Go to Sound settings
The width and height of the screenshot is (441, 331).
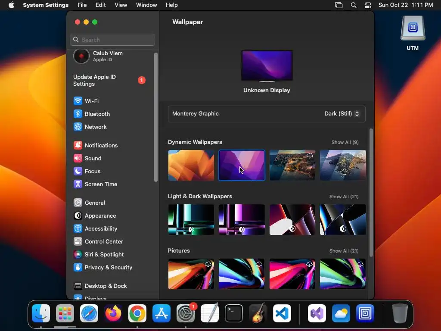[x=87, y=158]
